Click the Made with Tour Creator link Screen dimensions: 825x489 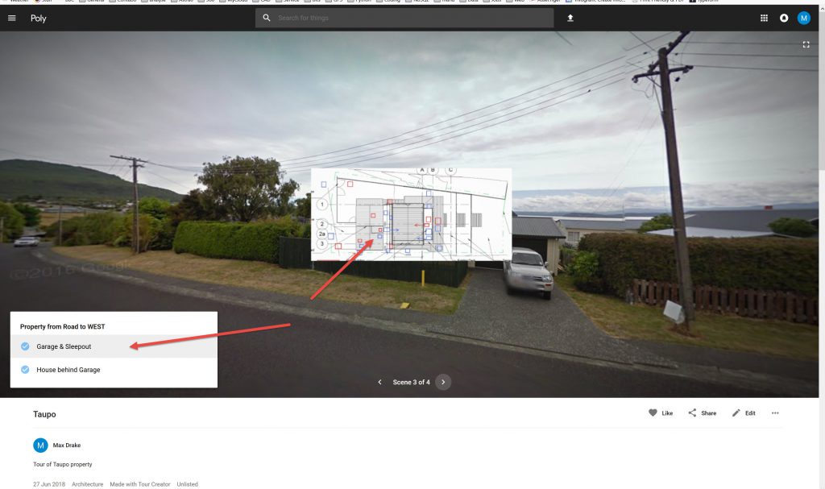140,484
